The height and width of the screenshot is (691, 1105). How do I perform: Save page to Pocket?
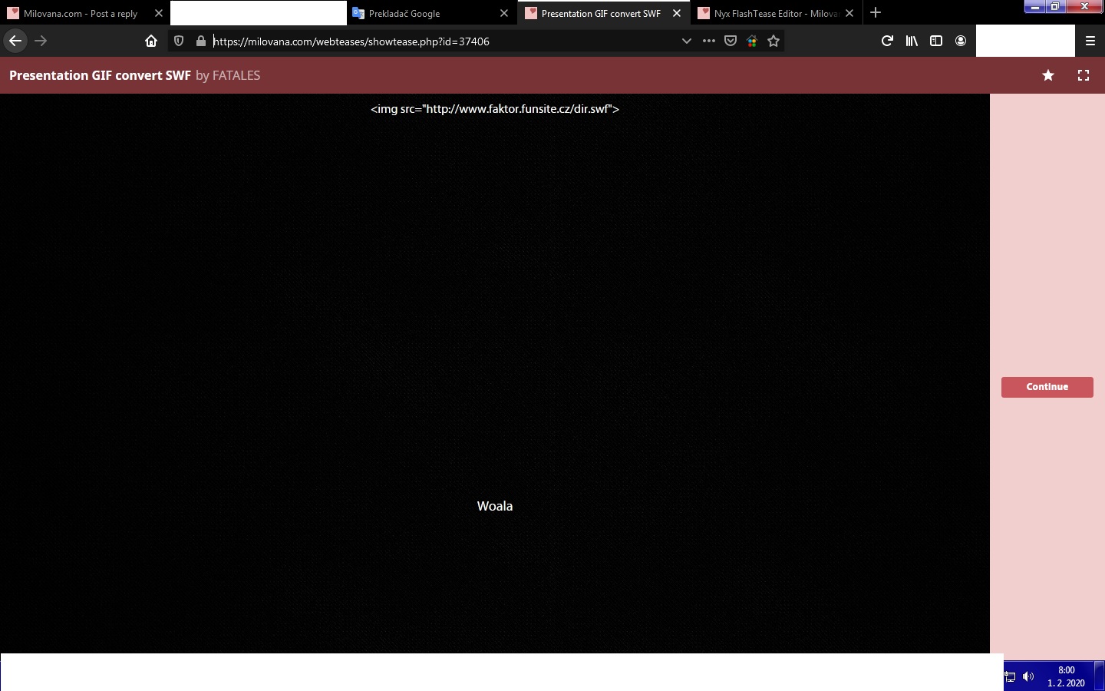click(731, 41)
